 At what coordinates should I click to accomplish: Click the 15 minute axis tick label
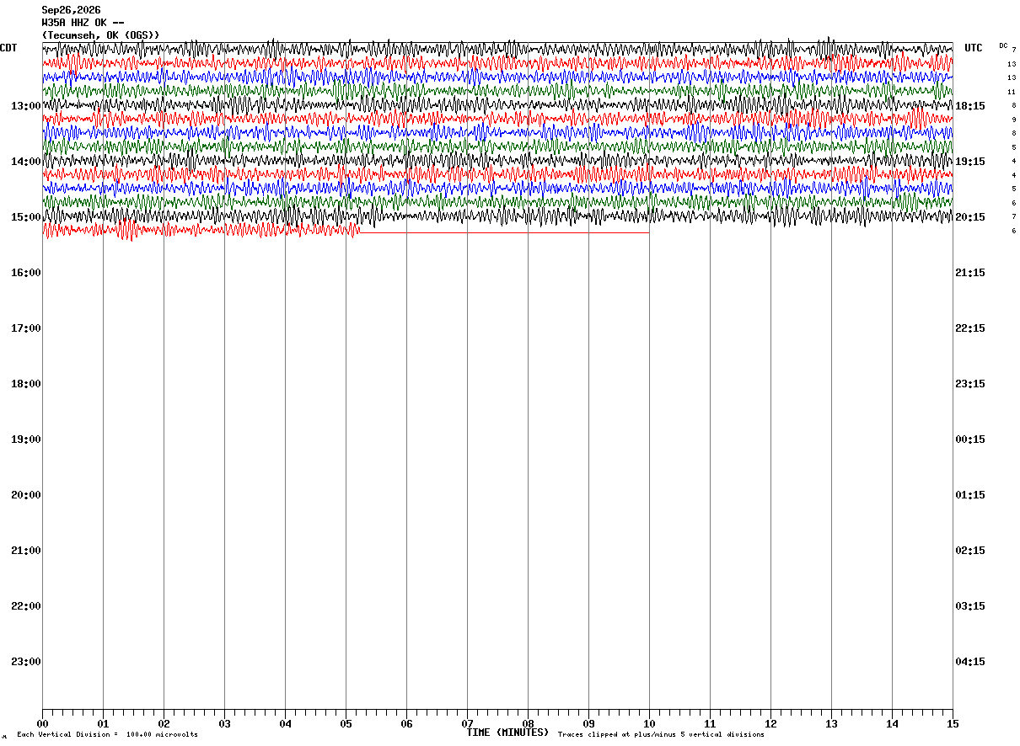click(x=953, y=723)
